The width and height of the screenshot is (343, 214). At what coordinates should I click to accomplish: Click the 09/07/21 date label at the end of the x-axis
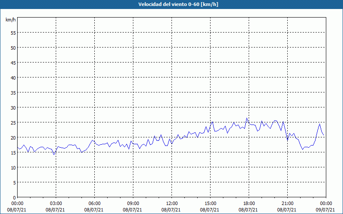(326, 210)
